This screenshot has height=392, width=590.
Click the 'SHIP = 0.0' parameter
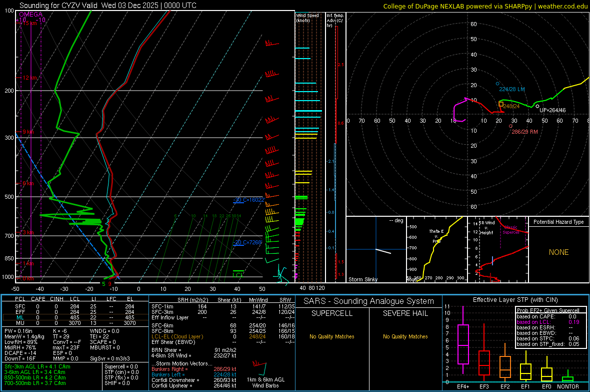click(117, 383)
